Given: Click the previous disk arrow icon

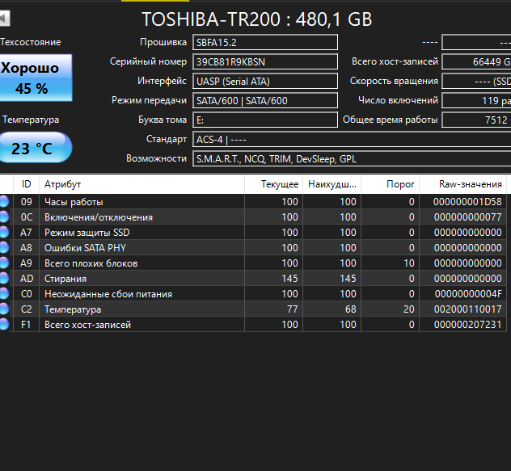Looking at the screenshot, I should pyautogui.click(x=5, y=19).
